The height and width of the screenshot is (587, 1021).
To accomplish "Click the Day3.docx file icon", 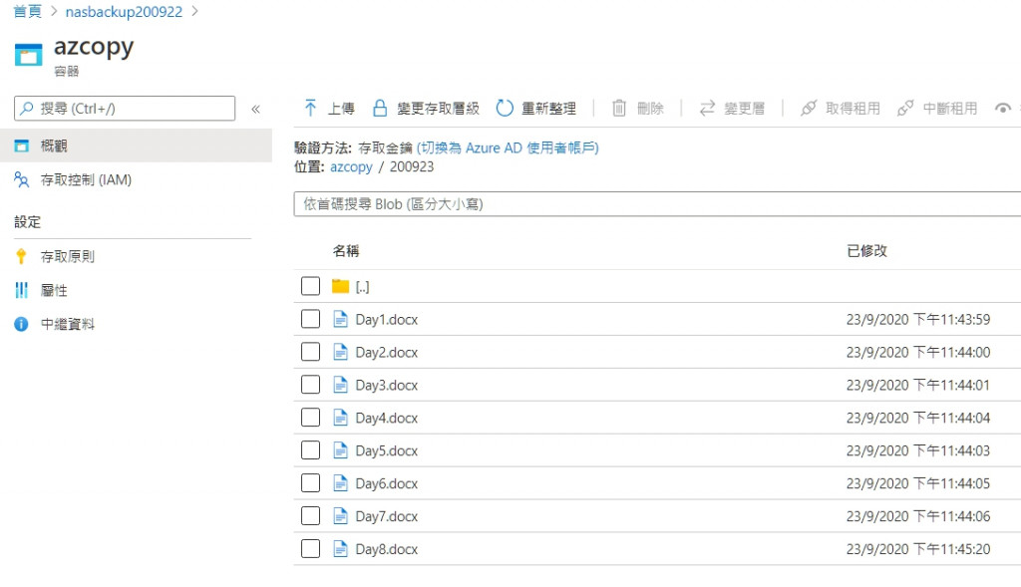I will [340, 385].
